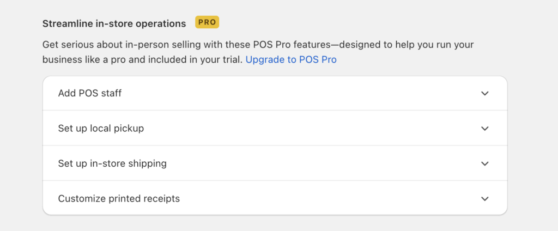Click "POS Pro" within the upgrade link
The width and height of the screenshot is (558, 231).
point(318,59)
